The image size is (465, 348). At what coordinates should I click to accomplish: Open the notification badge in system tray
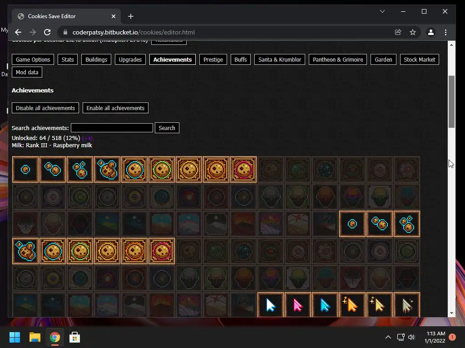452,337
